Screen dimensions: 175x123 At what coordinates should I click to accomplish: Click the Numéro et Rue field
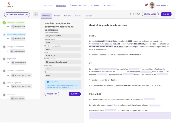(x=63, y=62)
